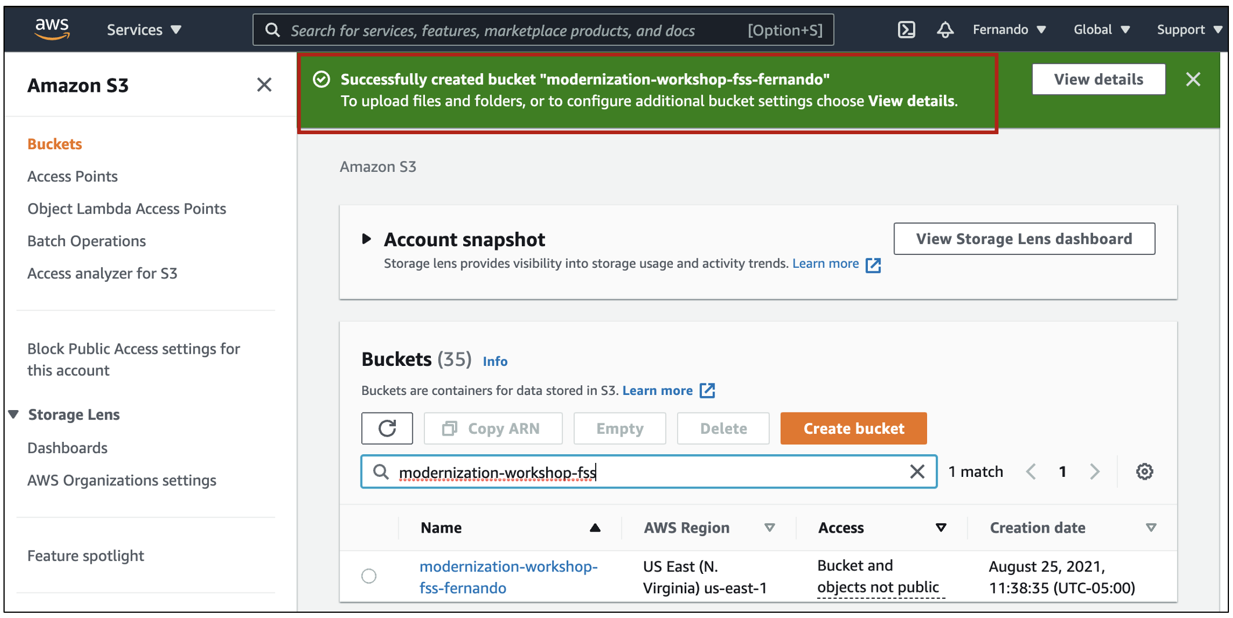Image resolution: width=1233 pixels, height=618 pixels.
Task: Clear the bucket search filter text
Action: pyautogui.click(x=917, y=472)
